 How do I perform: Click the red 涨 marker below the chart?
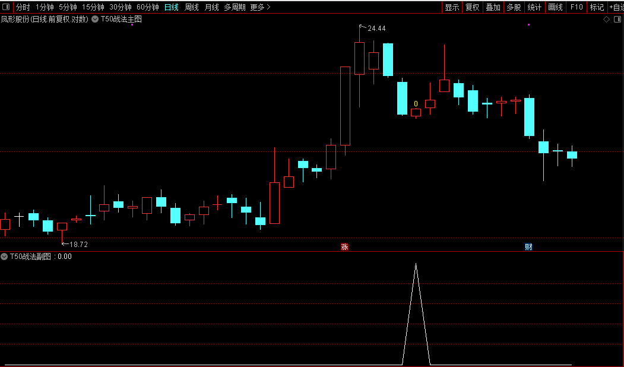(x=344, y=247)
